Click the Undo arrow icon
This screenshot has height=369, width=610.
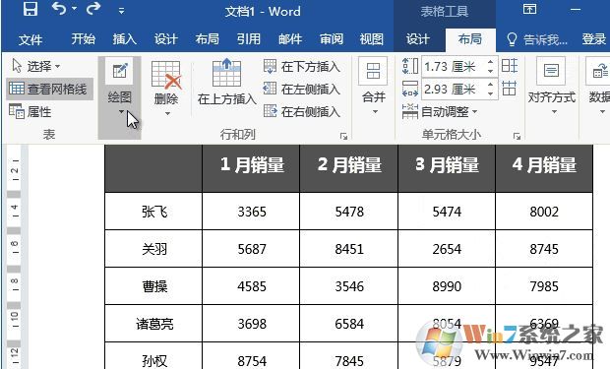pos(59,9)
